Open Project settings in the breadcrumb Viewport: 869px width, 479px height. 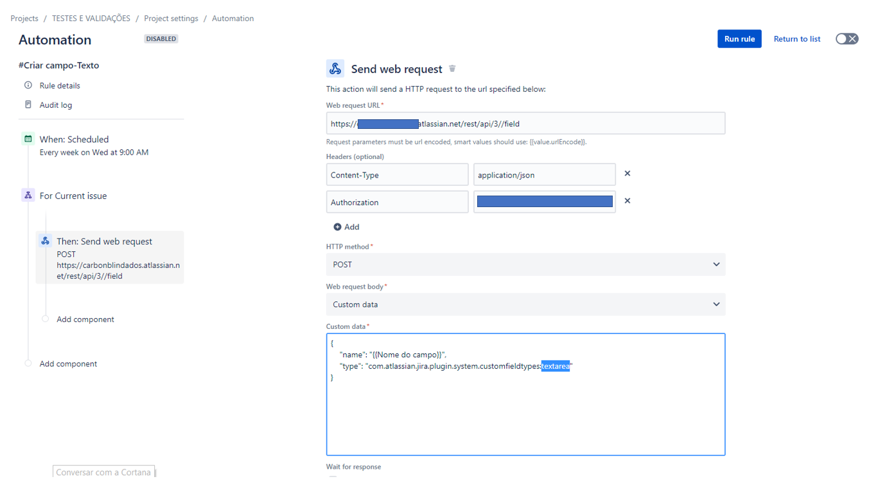171,19
